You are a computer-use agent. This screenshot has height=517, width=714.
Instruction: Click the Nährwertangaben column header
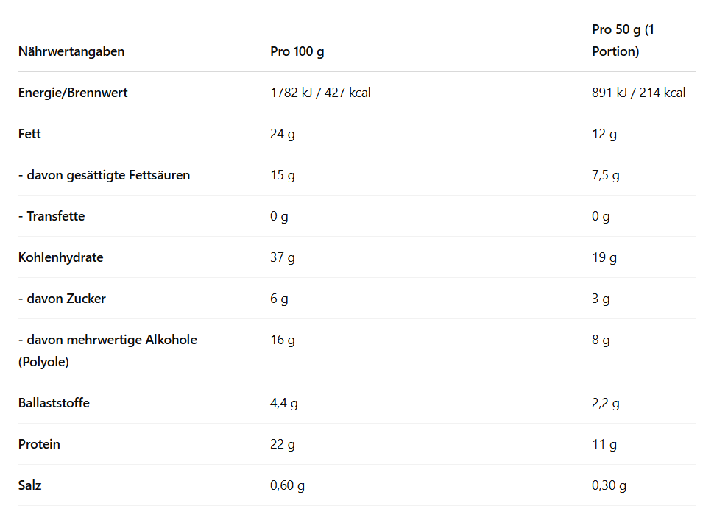71,51
